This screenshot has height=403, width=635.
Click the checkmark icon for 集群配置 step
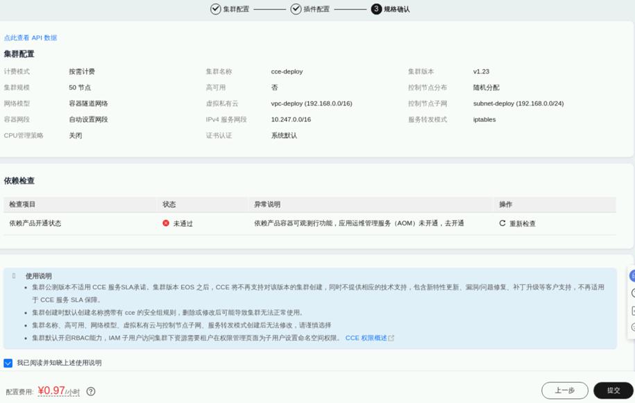coord(215,9)
